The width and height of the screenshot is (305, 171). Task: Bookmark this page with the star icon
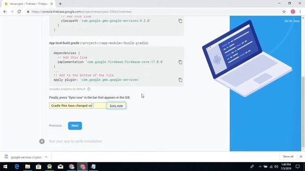[284, 11]
